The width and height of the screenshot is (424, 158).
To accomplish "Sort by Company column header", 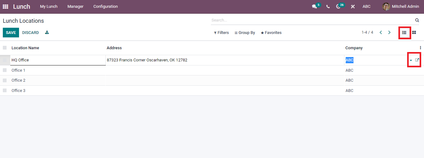I will coord(354,48).
